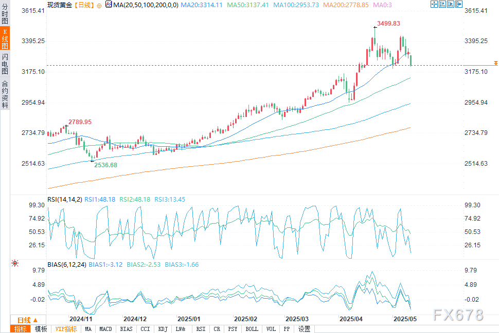Screen dimensions: 499x333
Task: Click the orange price marker arrow on right axis
Action: click(495, 63)
